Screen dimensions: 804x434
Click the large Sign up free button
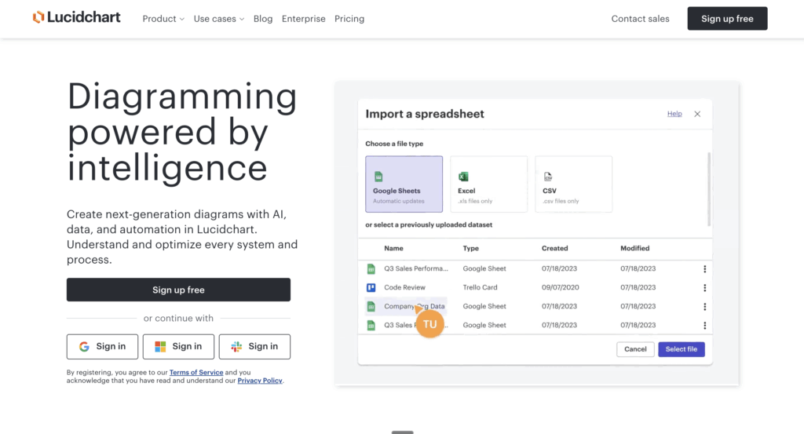178,290
